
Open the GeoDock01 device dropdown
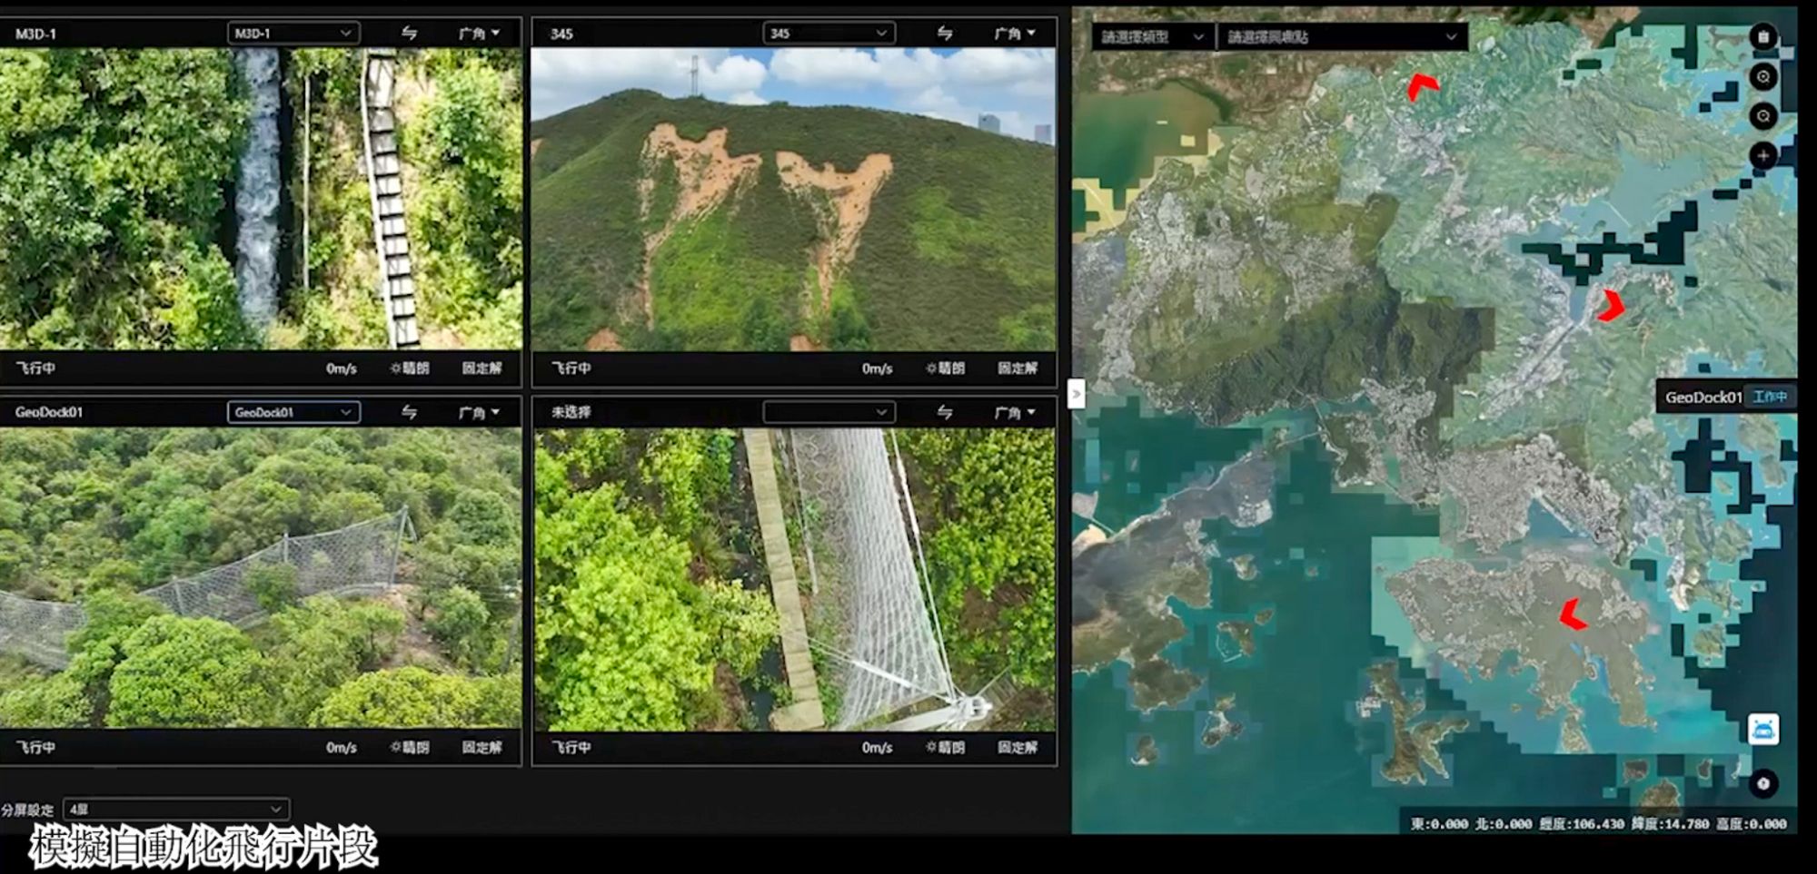(x=293, y=413)
